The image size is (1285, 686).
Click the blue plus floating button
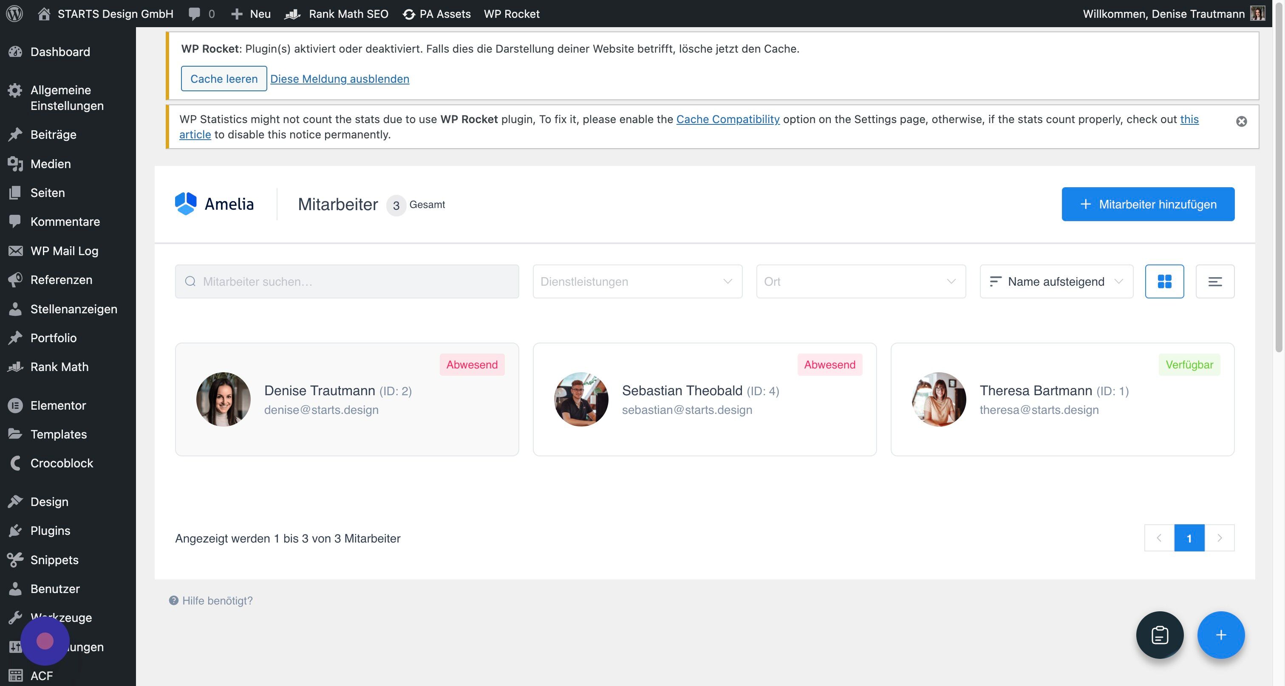[1221, 635]
